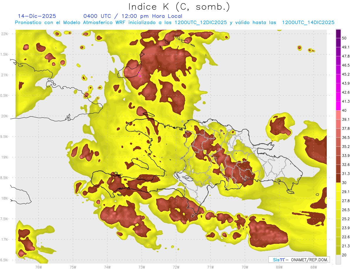Viewport: 352px width, 271px height.
Task: Click the dark purple colorbar swatch above 50
Action: (339, 34)
